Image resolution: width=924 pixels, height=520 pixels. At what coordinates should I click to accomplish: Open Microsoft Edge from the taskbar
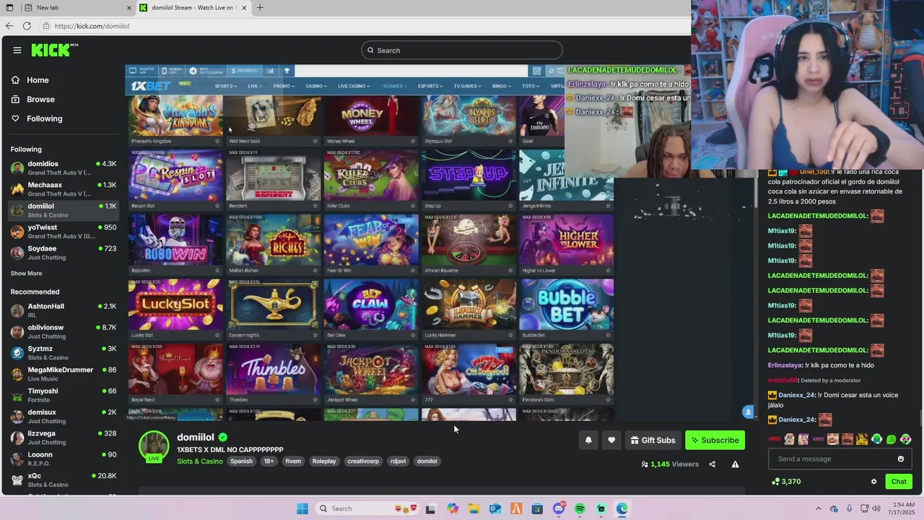pos(622,508)
